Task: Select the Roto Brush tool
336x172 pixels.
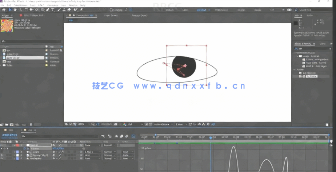Action: 76,10
